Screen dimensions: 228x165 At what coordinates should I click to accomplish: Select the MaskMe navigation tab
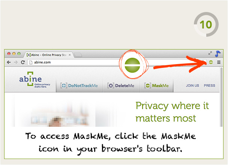(x=157, y=85)
